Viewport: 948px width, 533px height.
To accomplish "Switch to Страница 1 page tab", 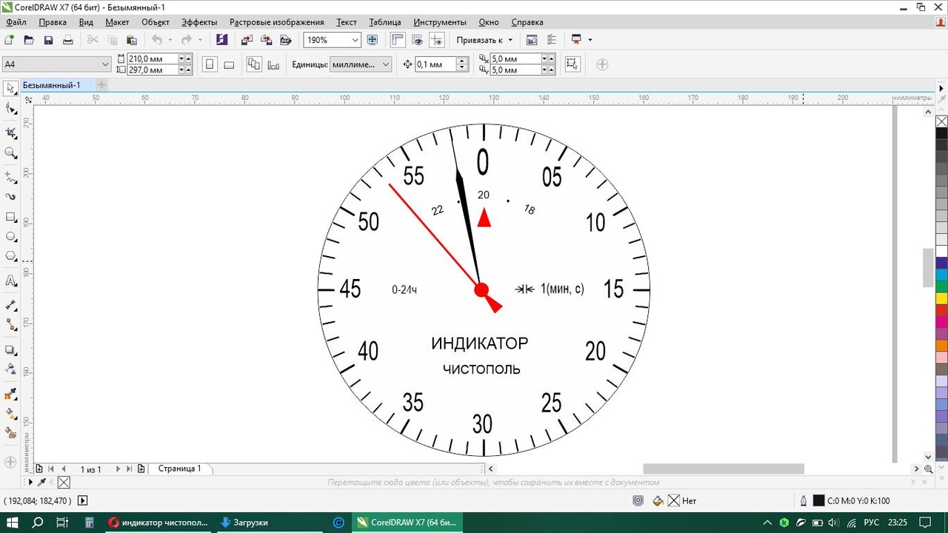I will tap(179, 469).
